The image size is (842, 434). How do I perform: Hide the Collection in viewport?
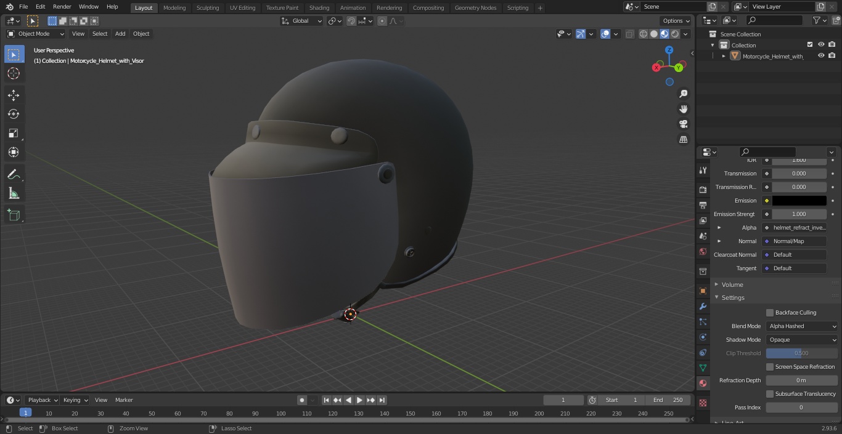click(x=821, y=45)
